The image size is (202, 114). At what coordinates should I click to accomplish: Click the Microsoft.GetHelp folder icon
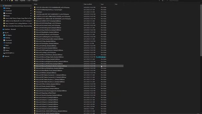coord(35,46)
